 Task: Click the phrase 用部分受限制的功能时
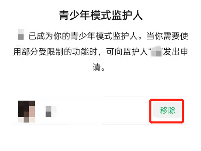point(55,52)
